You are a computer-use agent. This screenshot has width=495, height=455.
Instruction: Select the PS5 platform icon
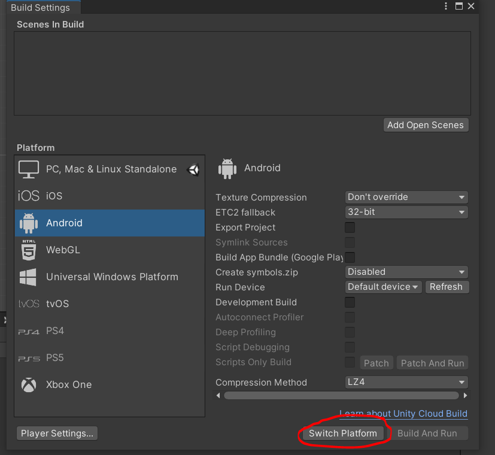(x=29, y=359)
